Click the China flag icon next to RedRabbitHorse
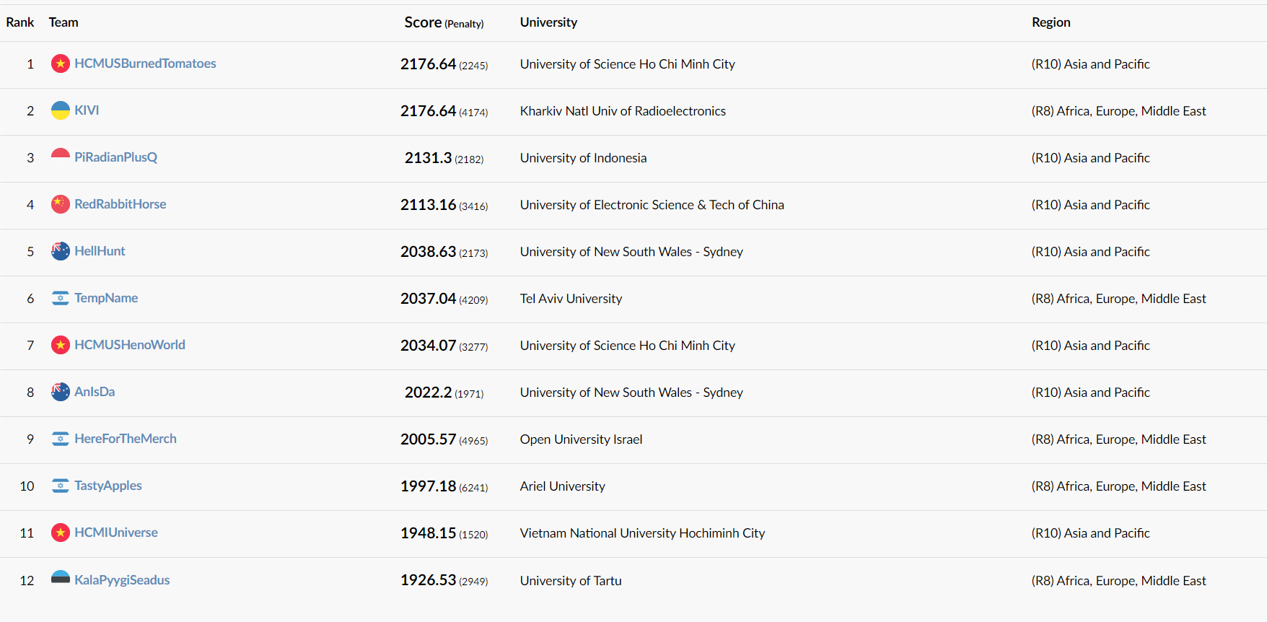1267x622 pixels. click(x=61, y=204)
